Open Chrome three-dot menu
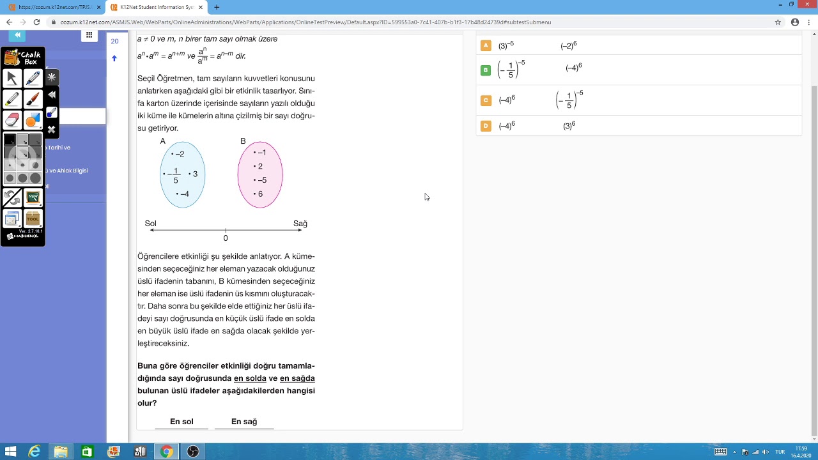The image size is (818, 460). pos(809,22)
